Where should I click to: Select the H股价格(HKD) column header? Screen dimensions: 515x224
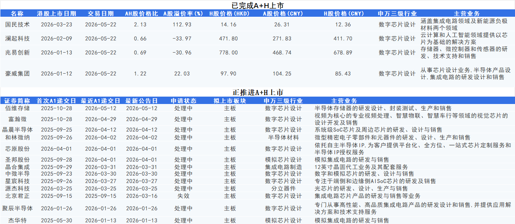tap(229, 14)
